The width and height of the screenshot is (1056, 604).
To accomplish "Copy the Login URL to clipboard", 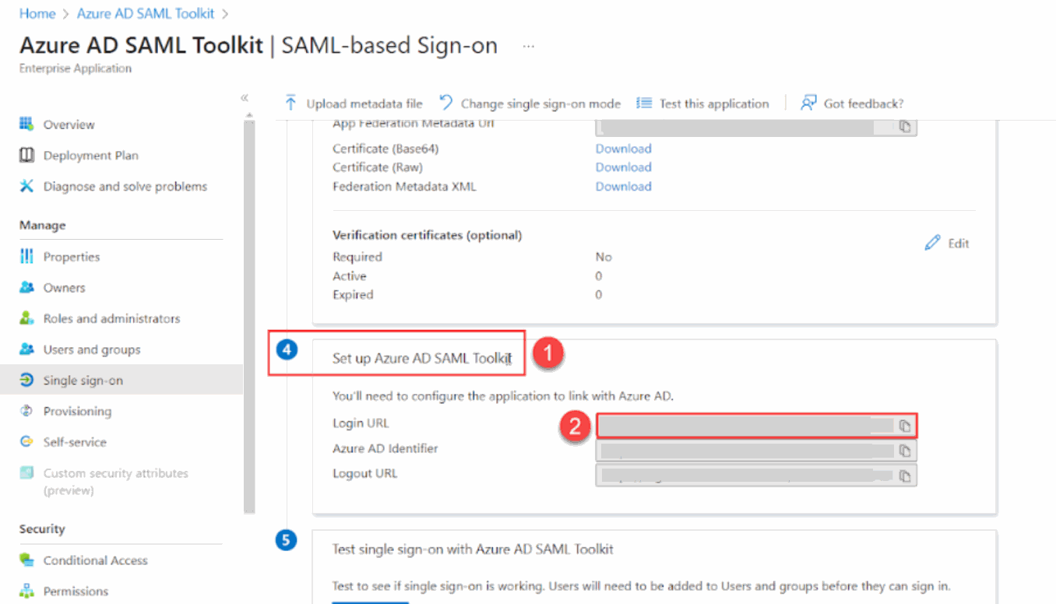I will click(904, 425).
